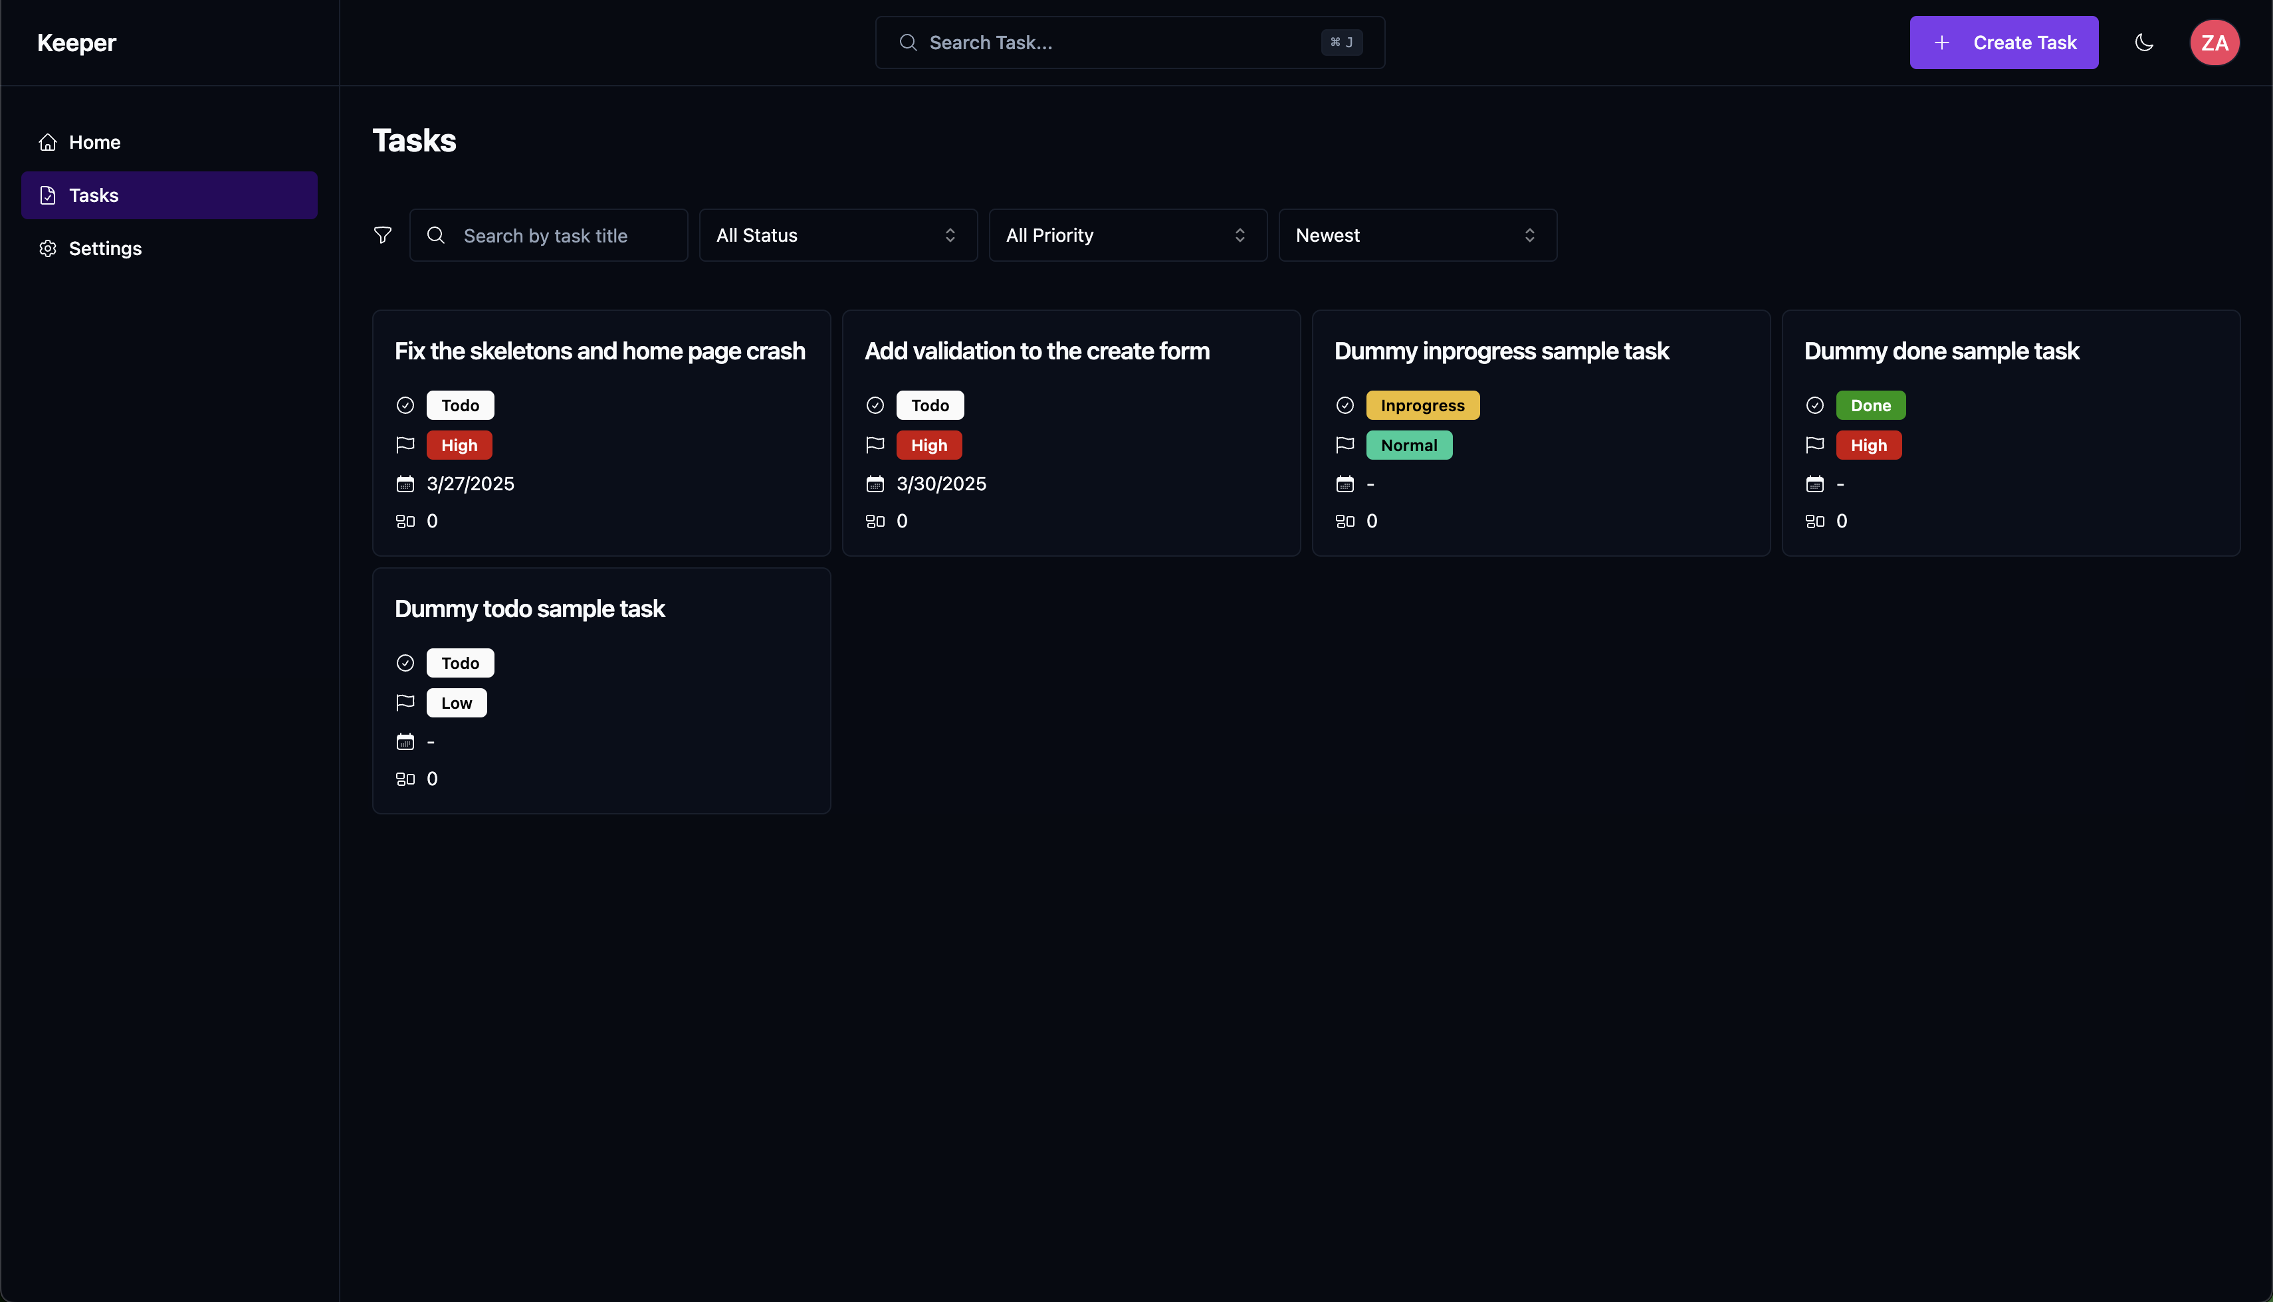Click the filter funnel icon
The height and width of the screenshot is (1302, 2273).
coord(383,235)
